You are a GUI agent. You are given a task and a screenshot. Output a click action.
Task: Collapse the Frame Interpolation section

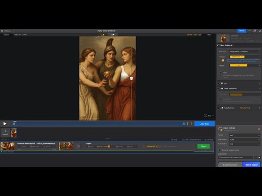click(x=259, y=89)
